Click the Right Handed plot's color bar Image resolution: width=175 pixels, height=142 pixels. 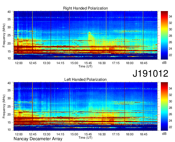coord(164,35)
